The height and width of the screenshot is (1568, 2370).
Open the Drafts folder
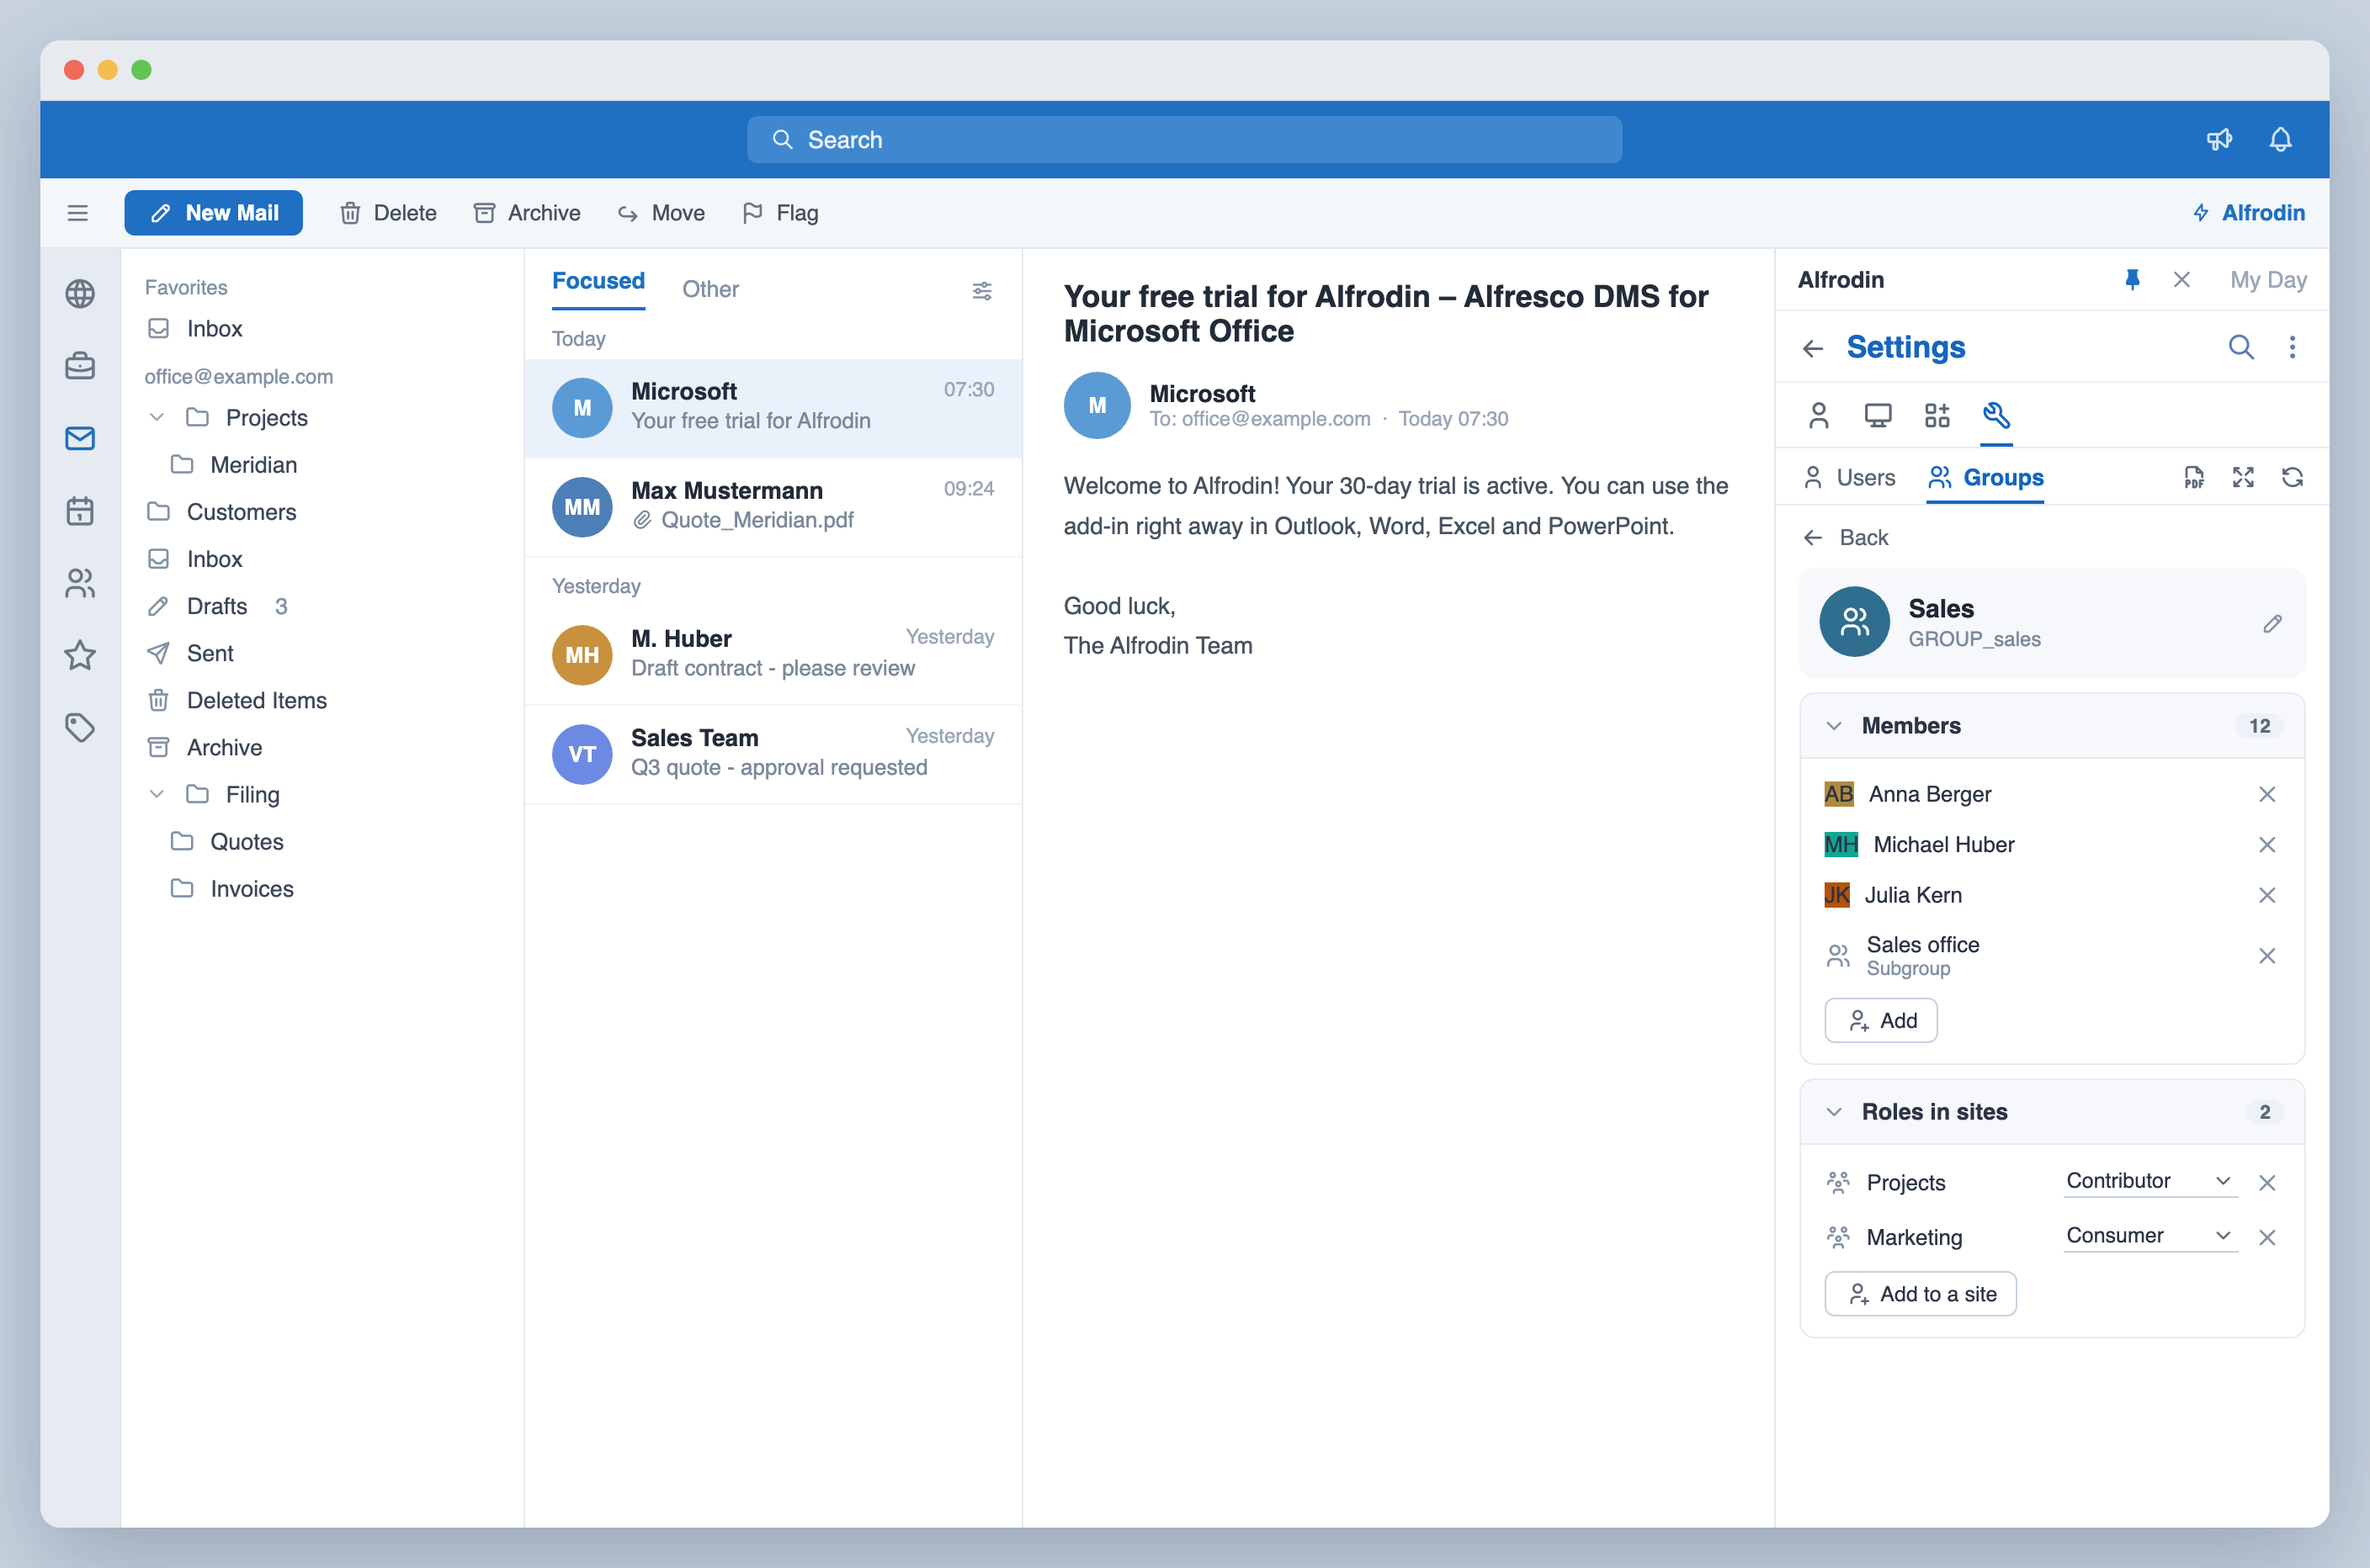[x=218, y=606]
